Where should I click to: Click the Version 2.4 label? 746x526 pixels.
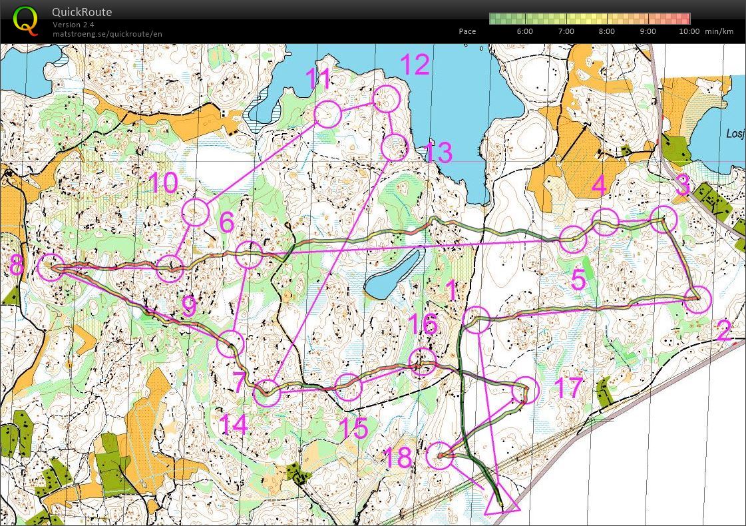pos(73,24)
